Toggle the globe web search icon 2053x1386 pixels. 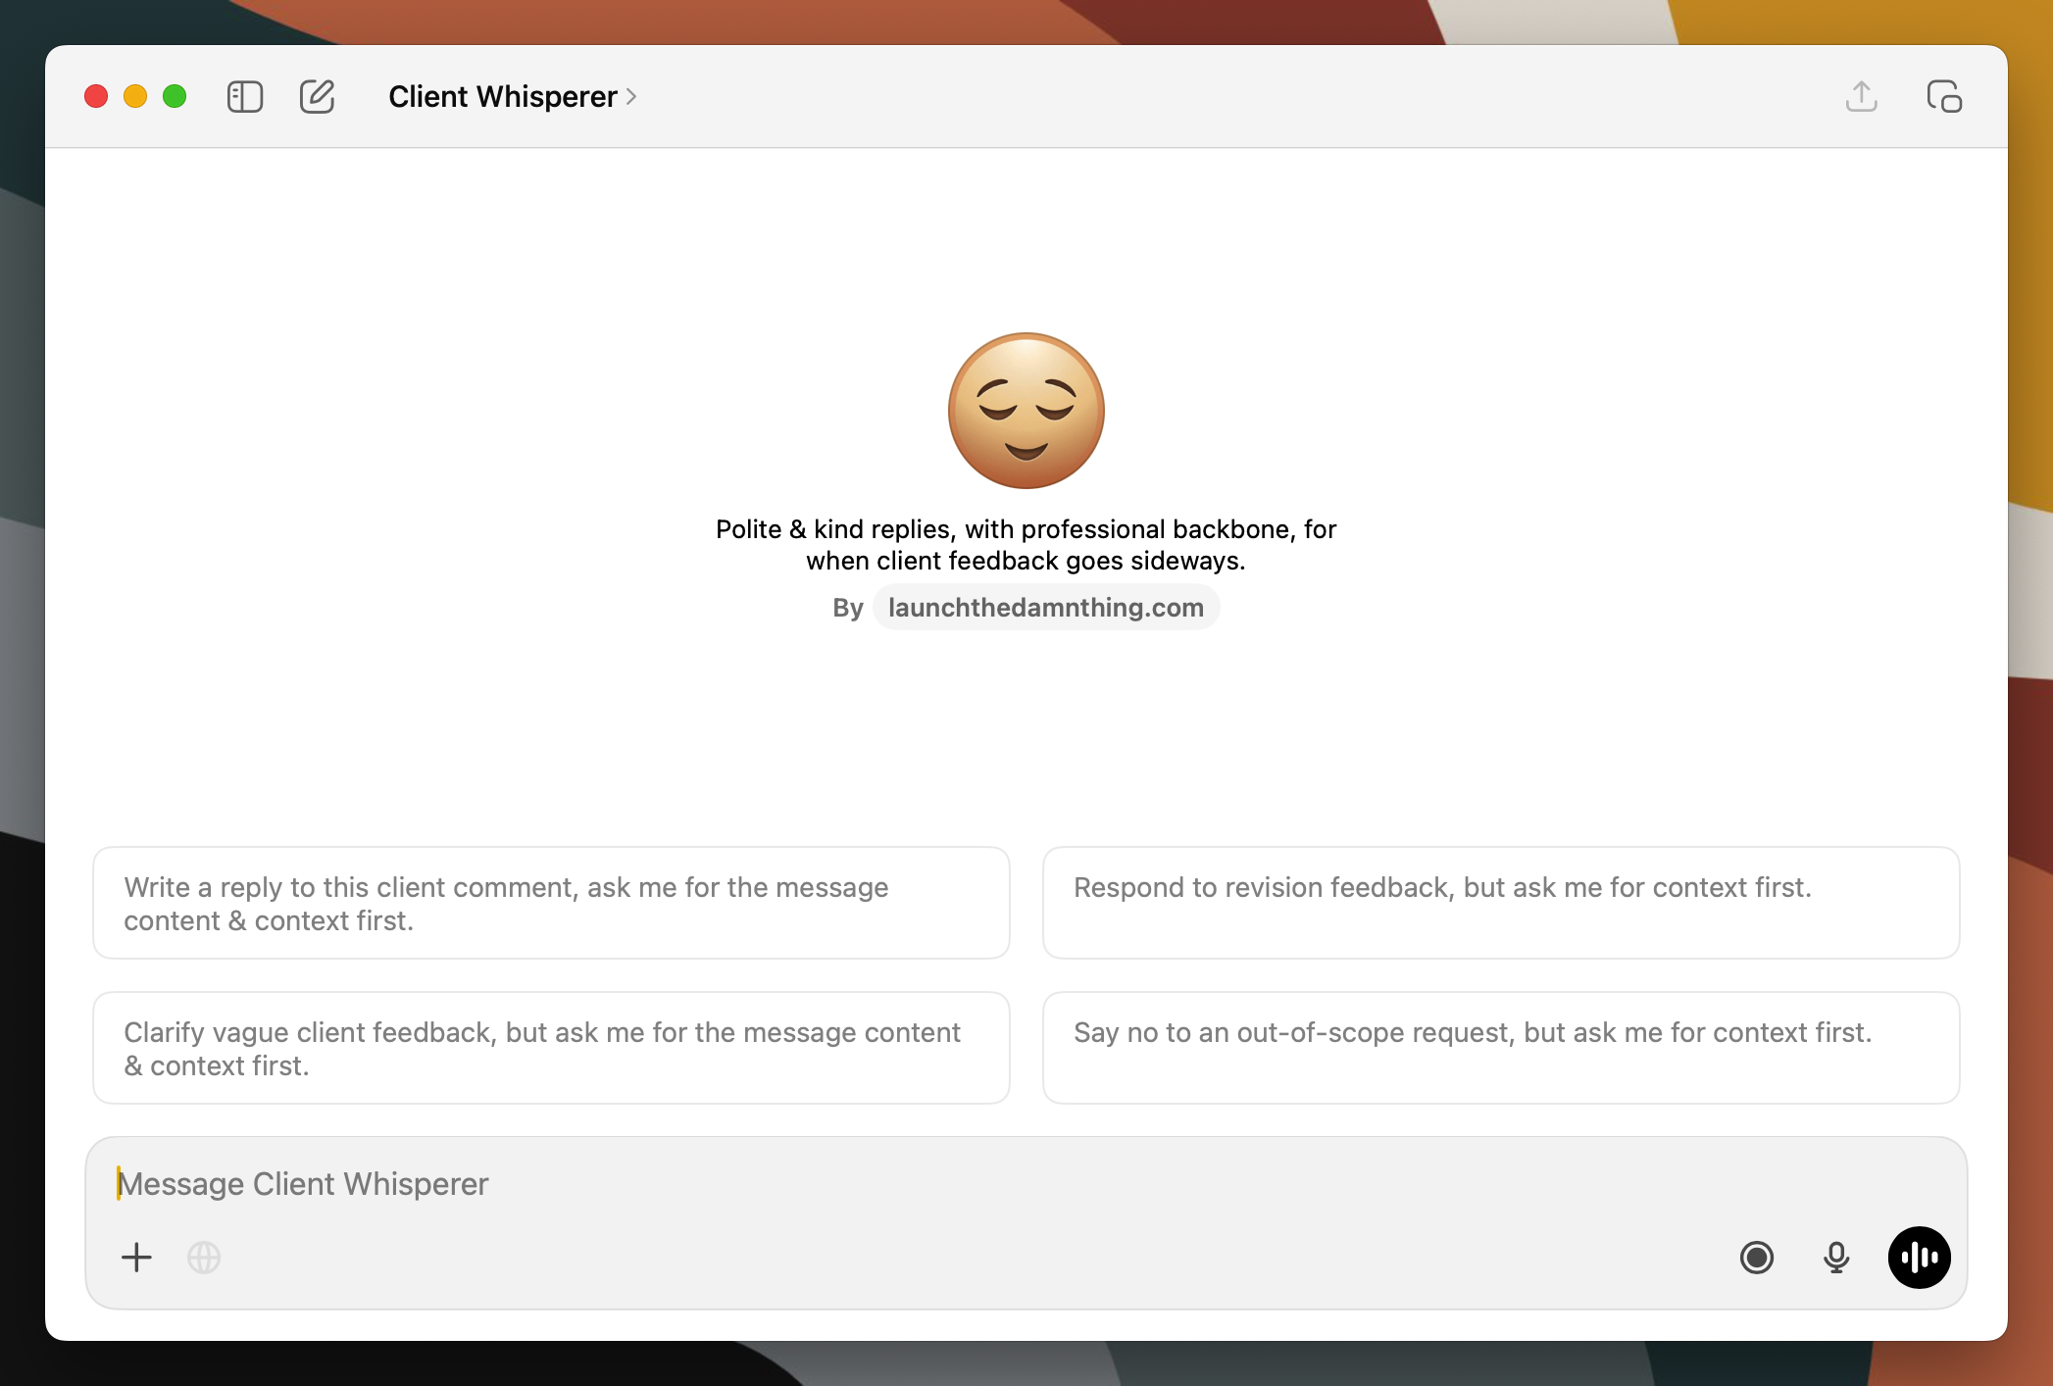(x=204, y=1258)
